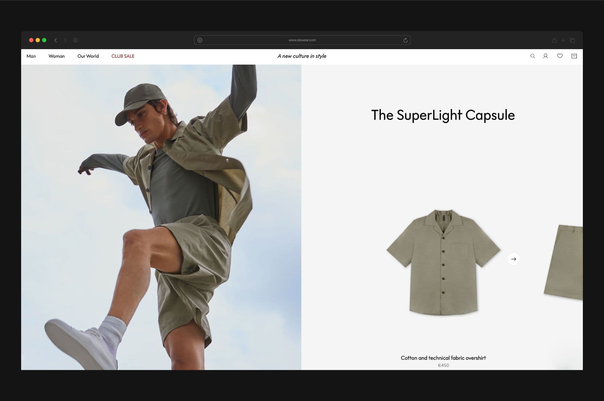Screen dimensions: 604x401
Task: Open the wishlist heart icon
Action: [560, 56]
